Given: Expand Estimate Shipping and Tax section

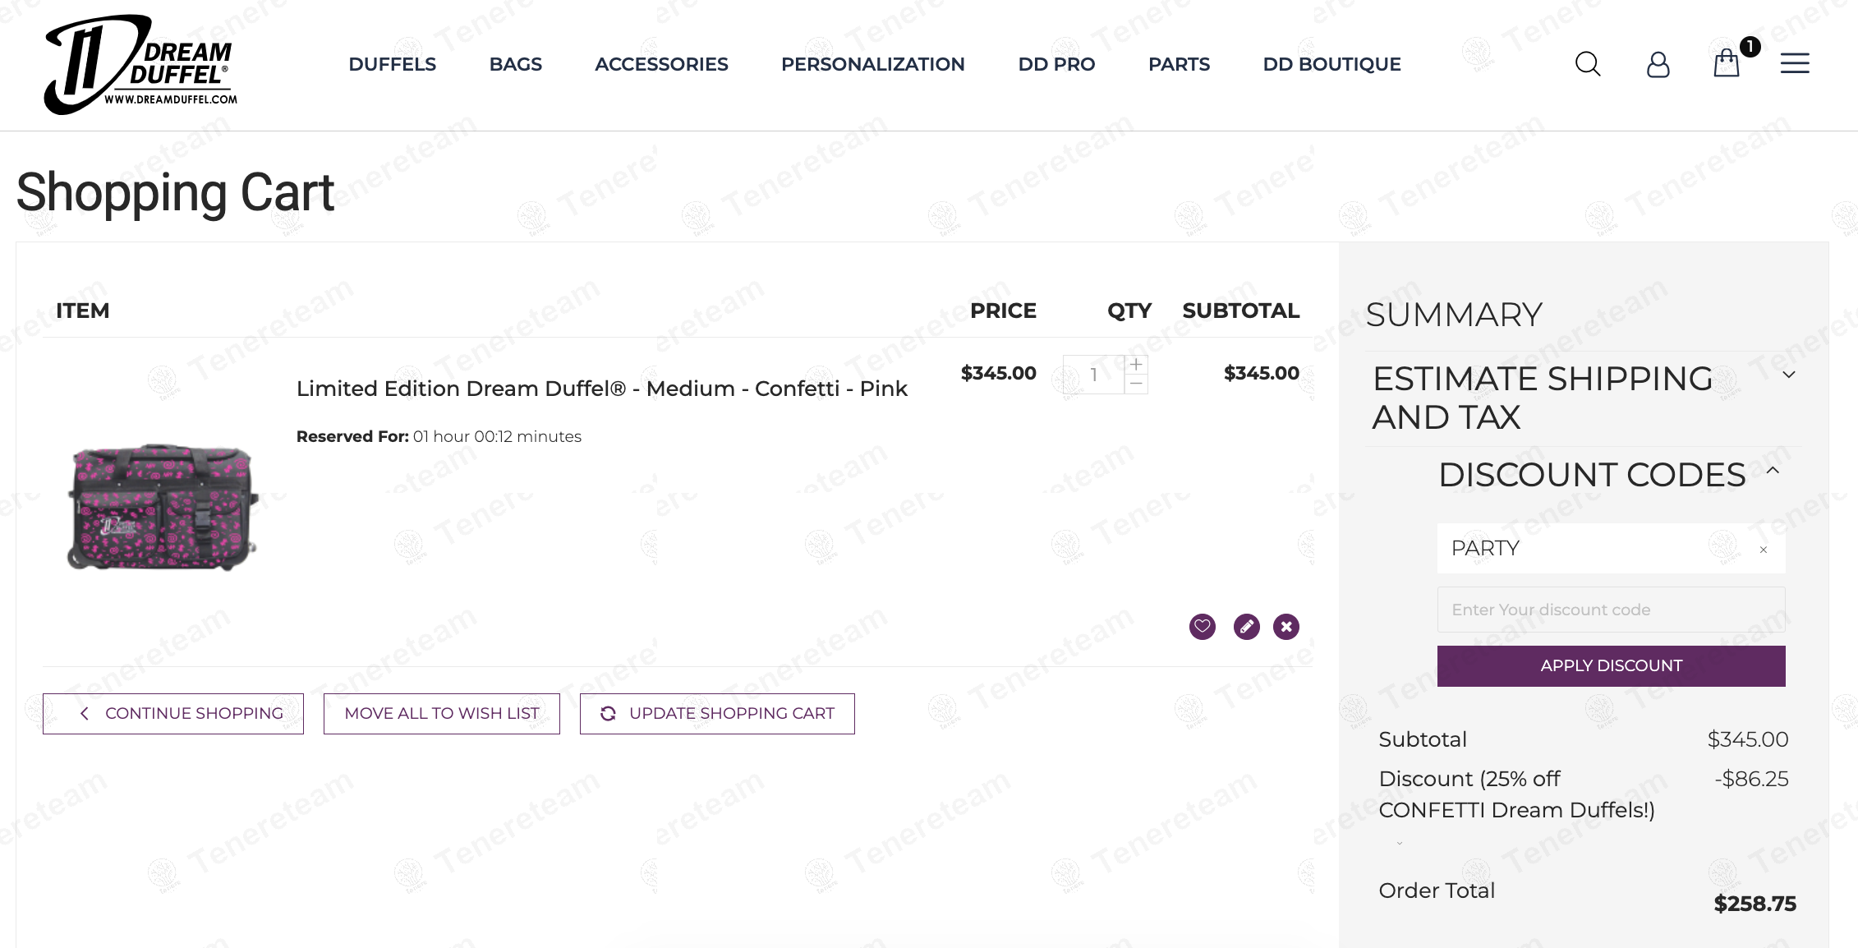Looking at the screenshot, I should coord(1788,375).
